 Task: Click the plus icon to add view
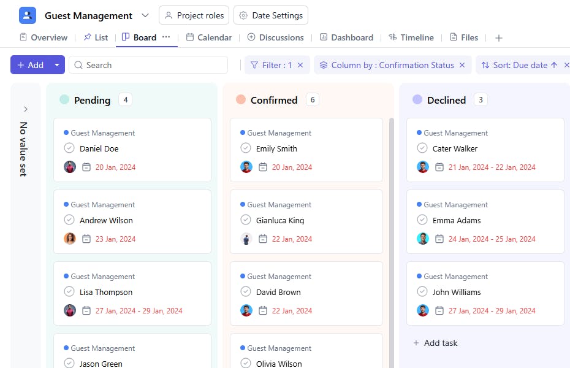pos(499,38)
